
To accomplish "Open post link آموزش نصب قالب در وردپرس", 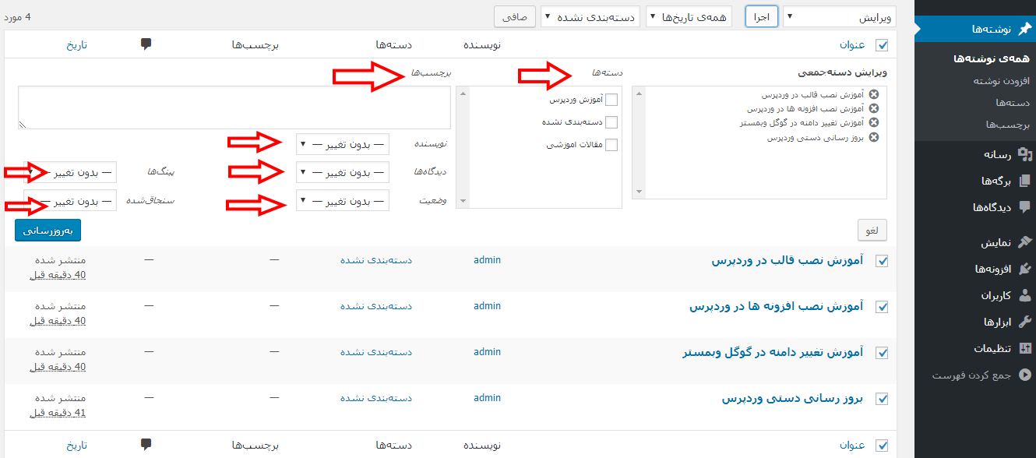I will coord(788,261).
